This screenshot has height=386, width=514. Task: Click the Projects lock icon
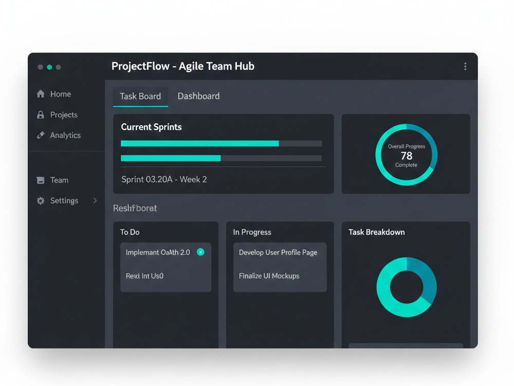41,115
